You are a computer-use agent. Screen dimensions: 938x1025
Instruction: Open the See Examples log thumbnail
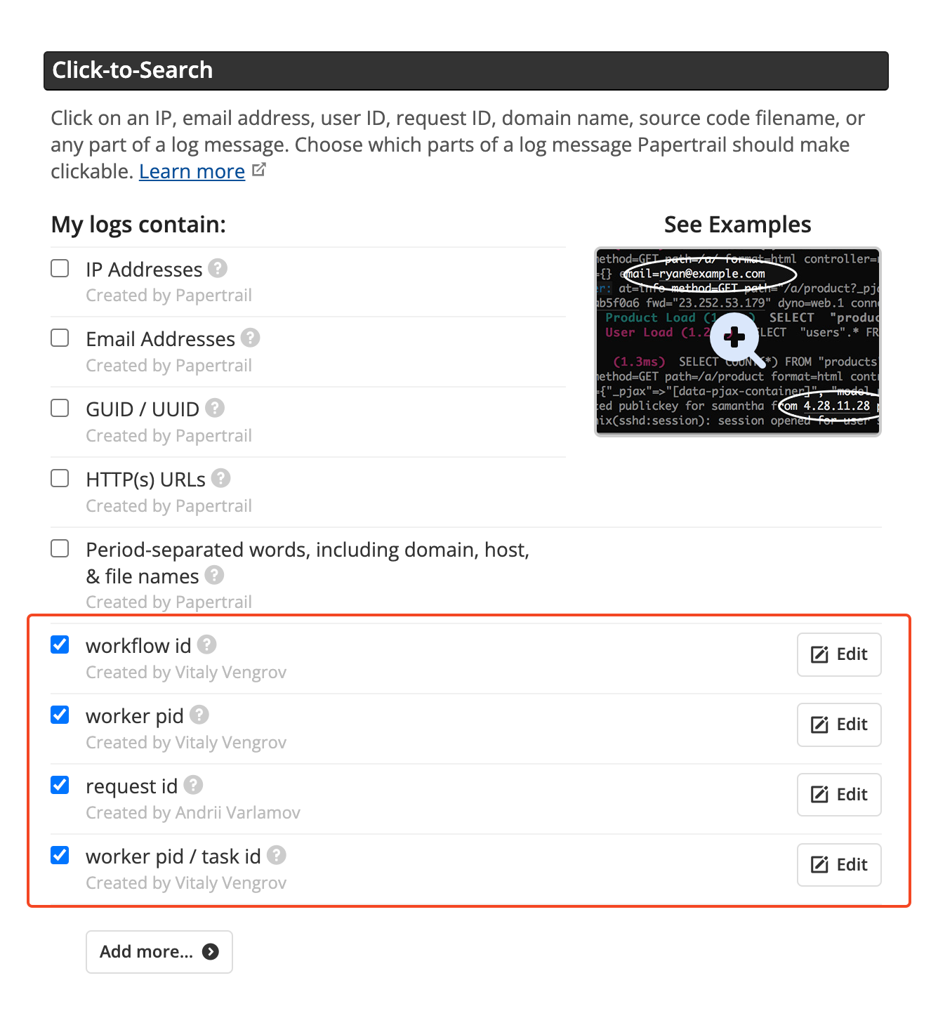(738, 342)
